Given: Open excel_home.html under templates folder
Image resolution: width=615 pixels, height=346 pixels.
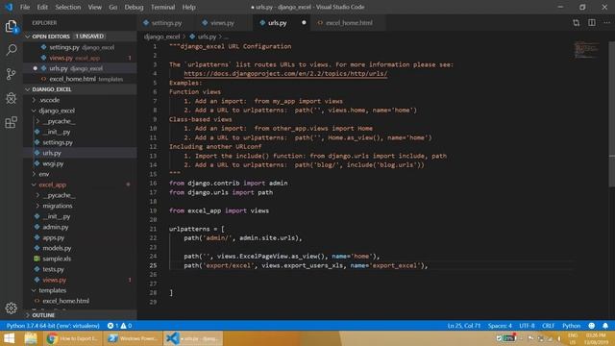Looking at the screenshot, I should click(80, 301).
